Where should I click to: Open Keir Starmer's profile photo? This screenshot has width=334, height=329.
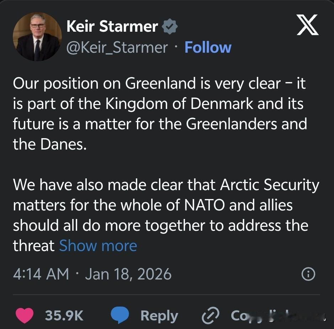tap(37, 37)
